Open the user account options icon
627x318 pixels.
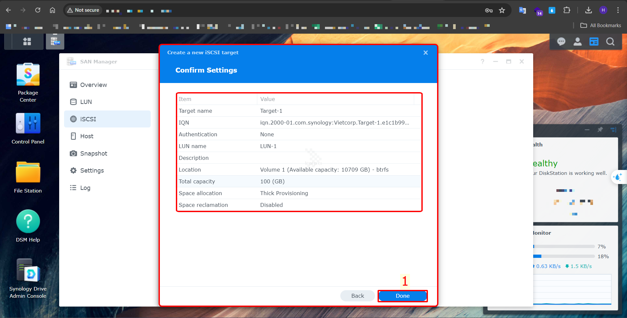click(577, 42)
